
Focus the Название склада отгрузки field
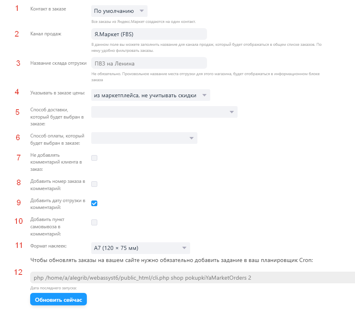pyautogui.click(x=149, y=63)
